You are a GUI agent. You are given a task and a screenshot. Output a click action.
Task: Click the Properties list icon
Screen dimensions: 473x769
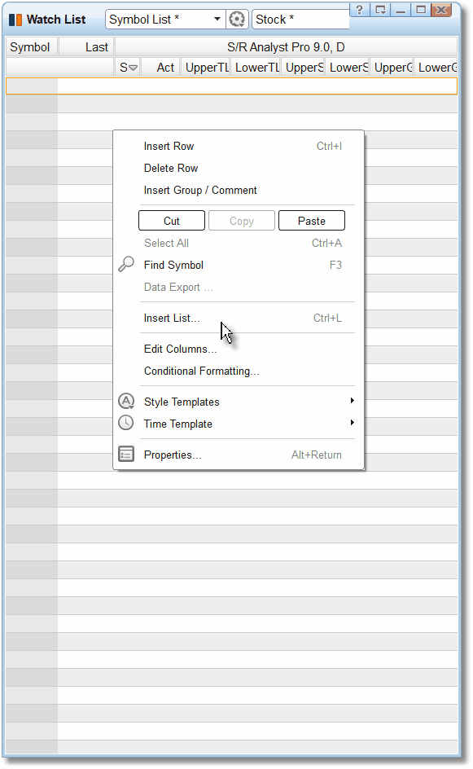[x=126, y=454]
